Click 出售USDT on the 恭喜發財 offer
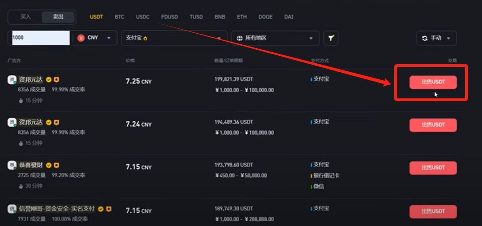The height and width of the screenshot is (226, 482). coord(433,168)
